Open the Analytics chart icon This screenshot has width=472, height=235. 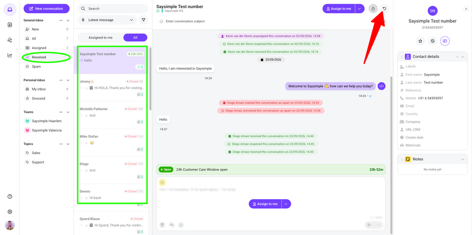(x=10, y=55)
